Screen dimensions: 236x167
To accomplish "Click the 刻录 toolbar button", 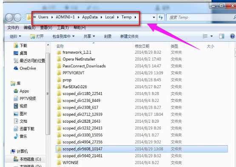I will [x=108, y=36].
